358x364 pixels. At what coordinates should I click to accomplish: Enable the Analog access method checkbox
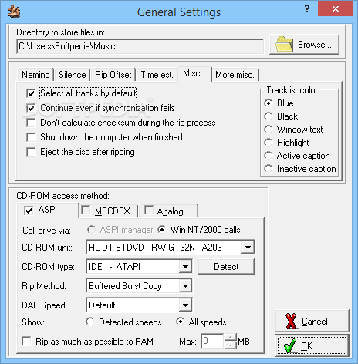[x=149, y=210]
